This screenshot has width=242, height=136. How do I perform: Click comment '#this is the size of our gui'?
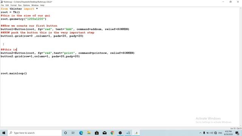tap(25, 15)
